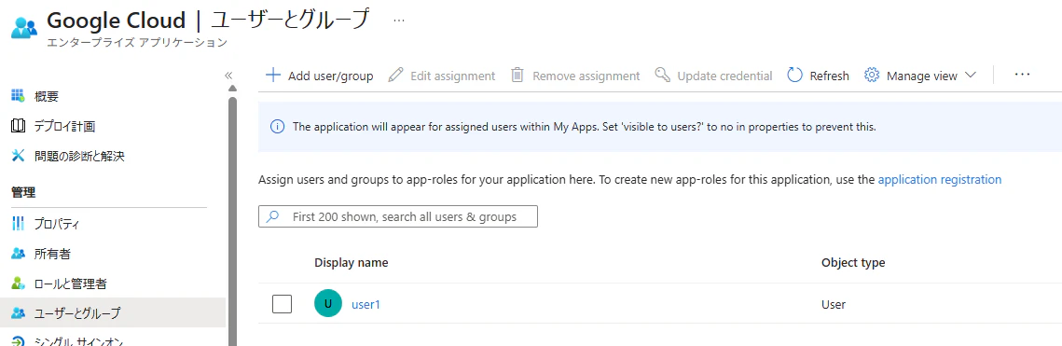
Task: Click the Edit assignment pencil icon
Action: pyautogui.click(x=395, y=76)
